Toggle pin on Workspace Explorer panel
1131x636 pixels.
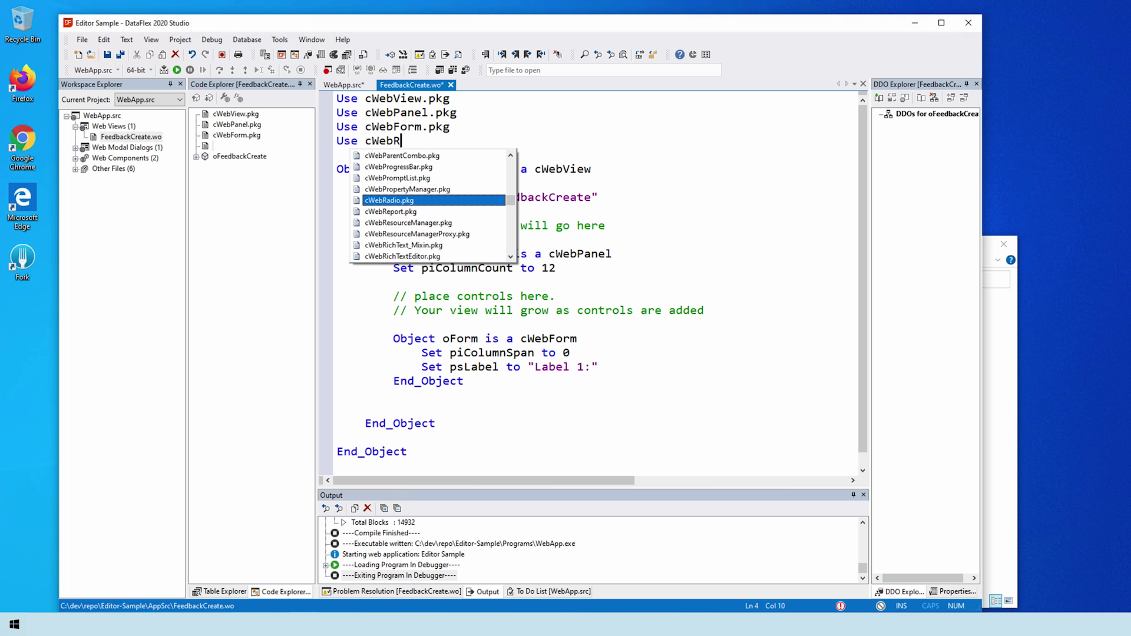coord(170,84)
